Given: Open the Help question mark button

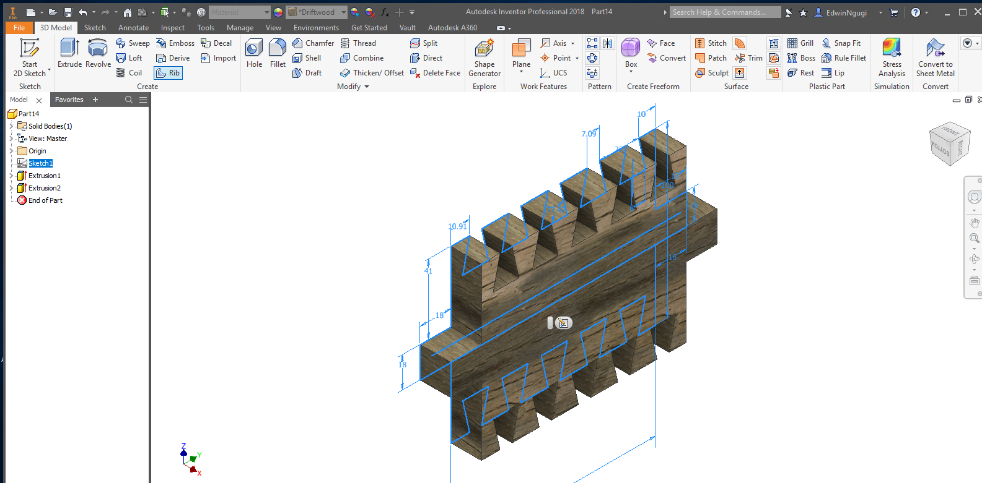Looking at the screenshot, I should (916, 12).
